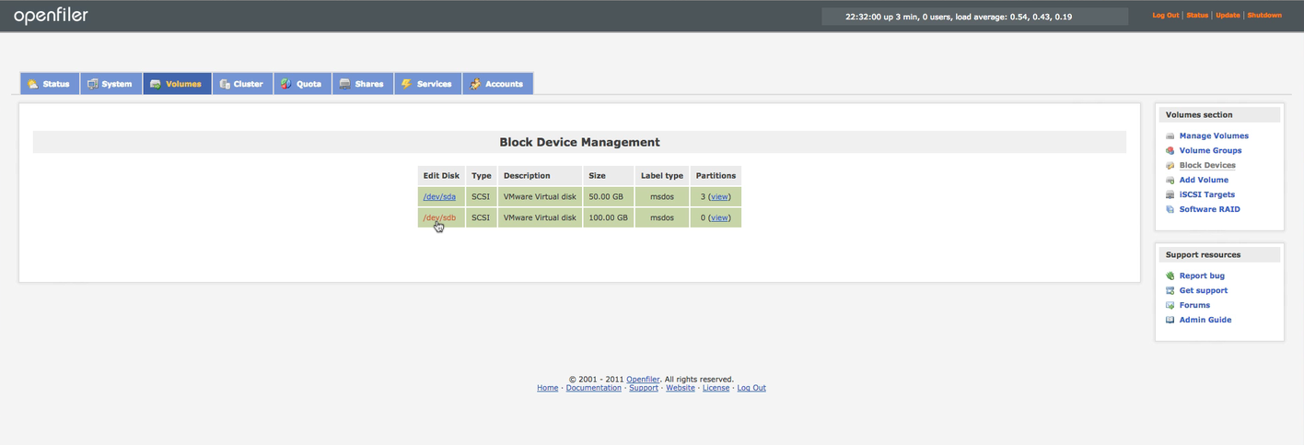Click the Volumes tab disk icon
The image size is (1304, 445).
[156, 84]
